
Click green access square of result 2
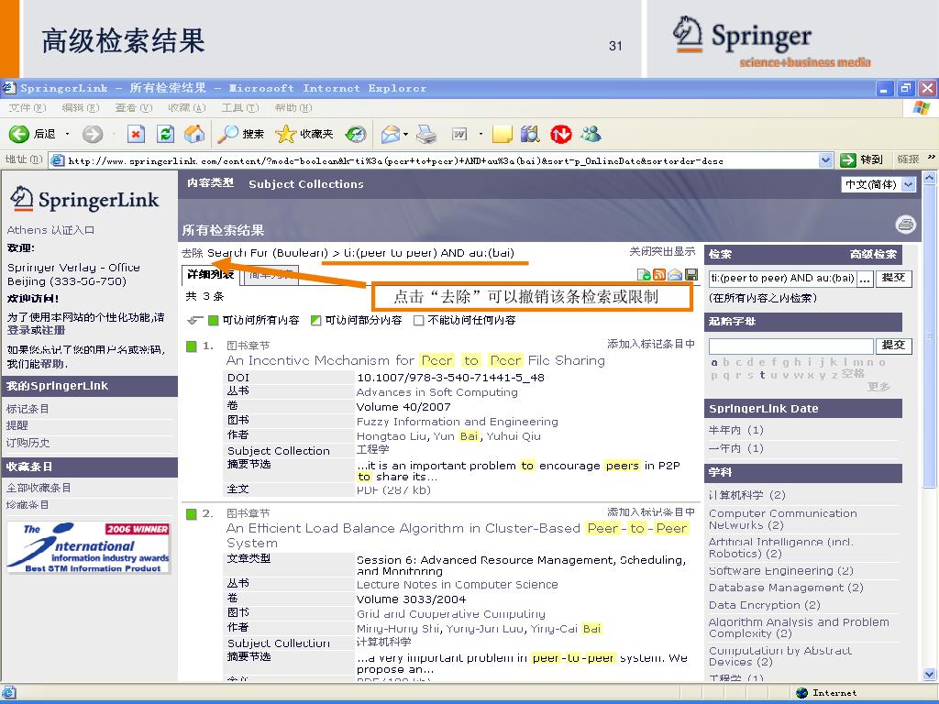tap(191, 513)
